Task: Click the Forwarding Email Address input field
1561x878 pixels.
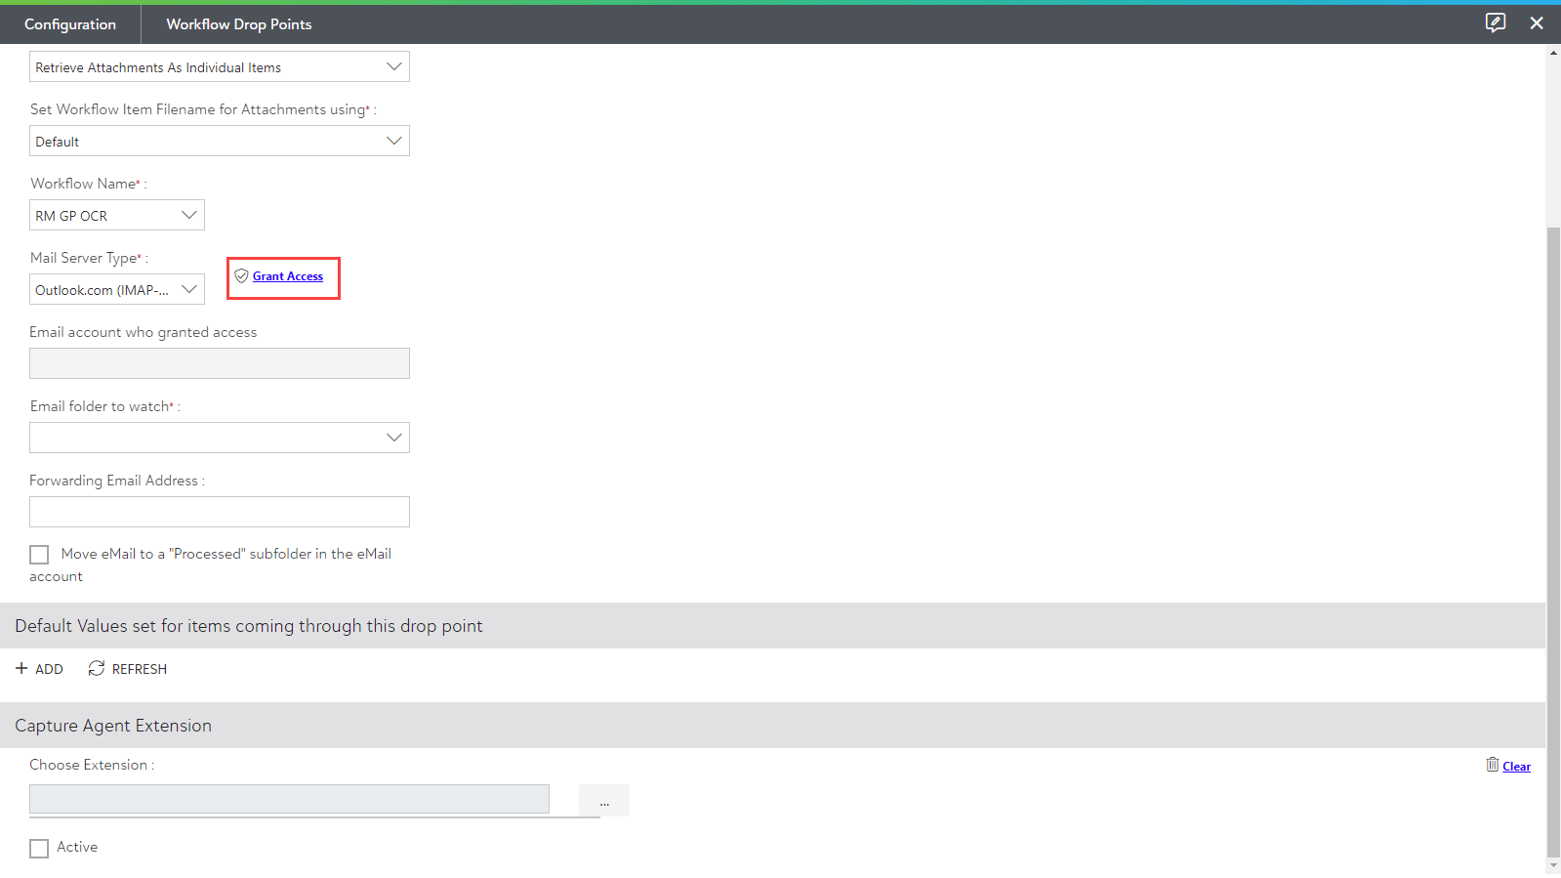Action: (220, 512)
